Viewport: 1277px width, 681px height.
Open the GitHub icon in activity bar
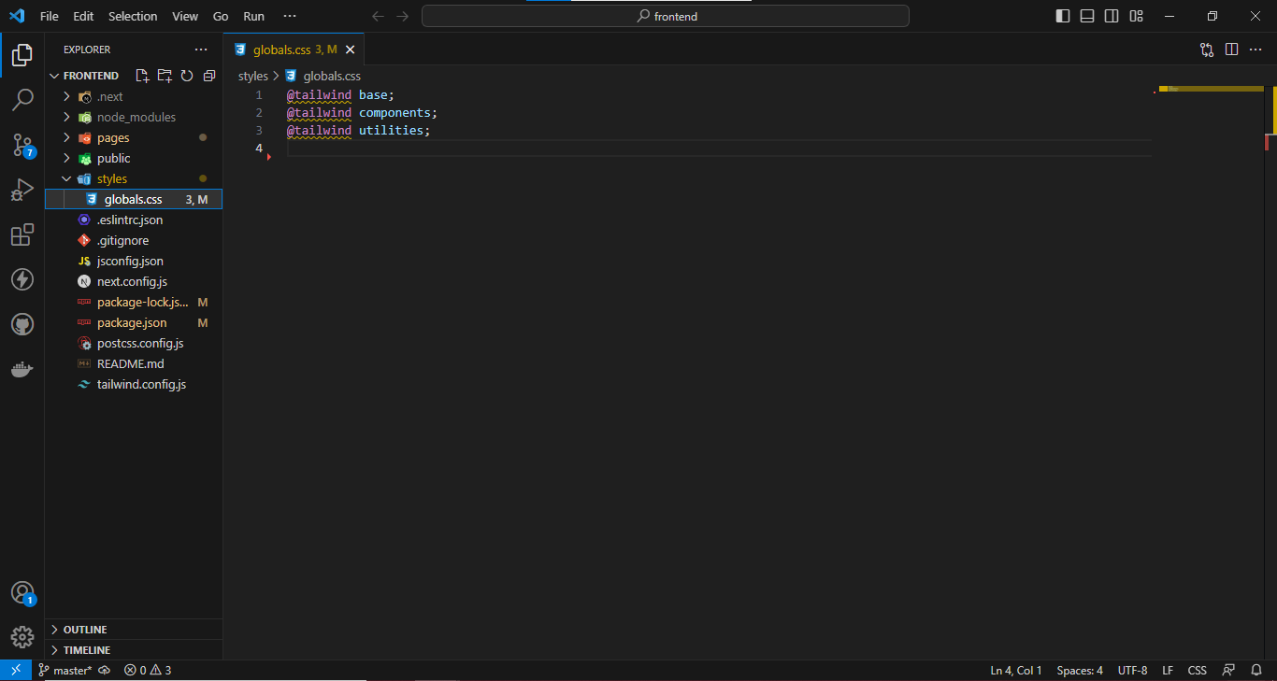point(22,324)
